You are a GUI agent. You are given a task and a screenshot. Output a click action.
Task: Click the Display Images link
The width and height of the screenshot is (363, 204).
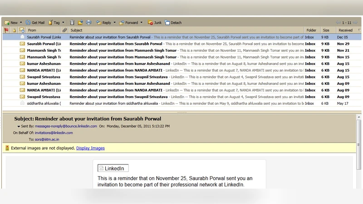[90, 148]
